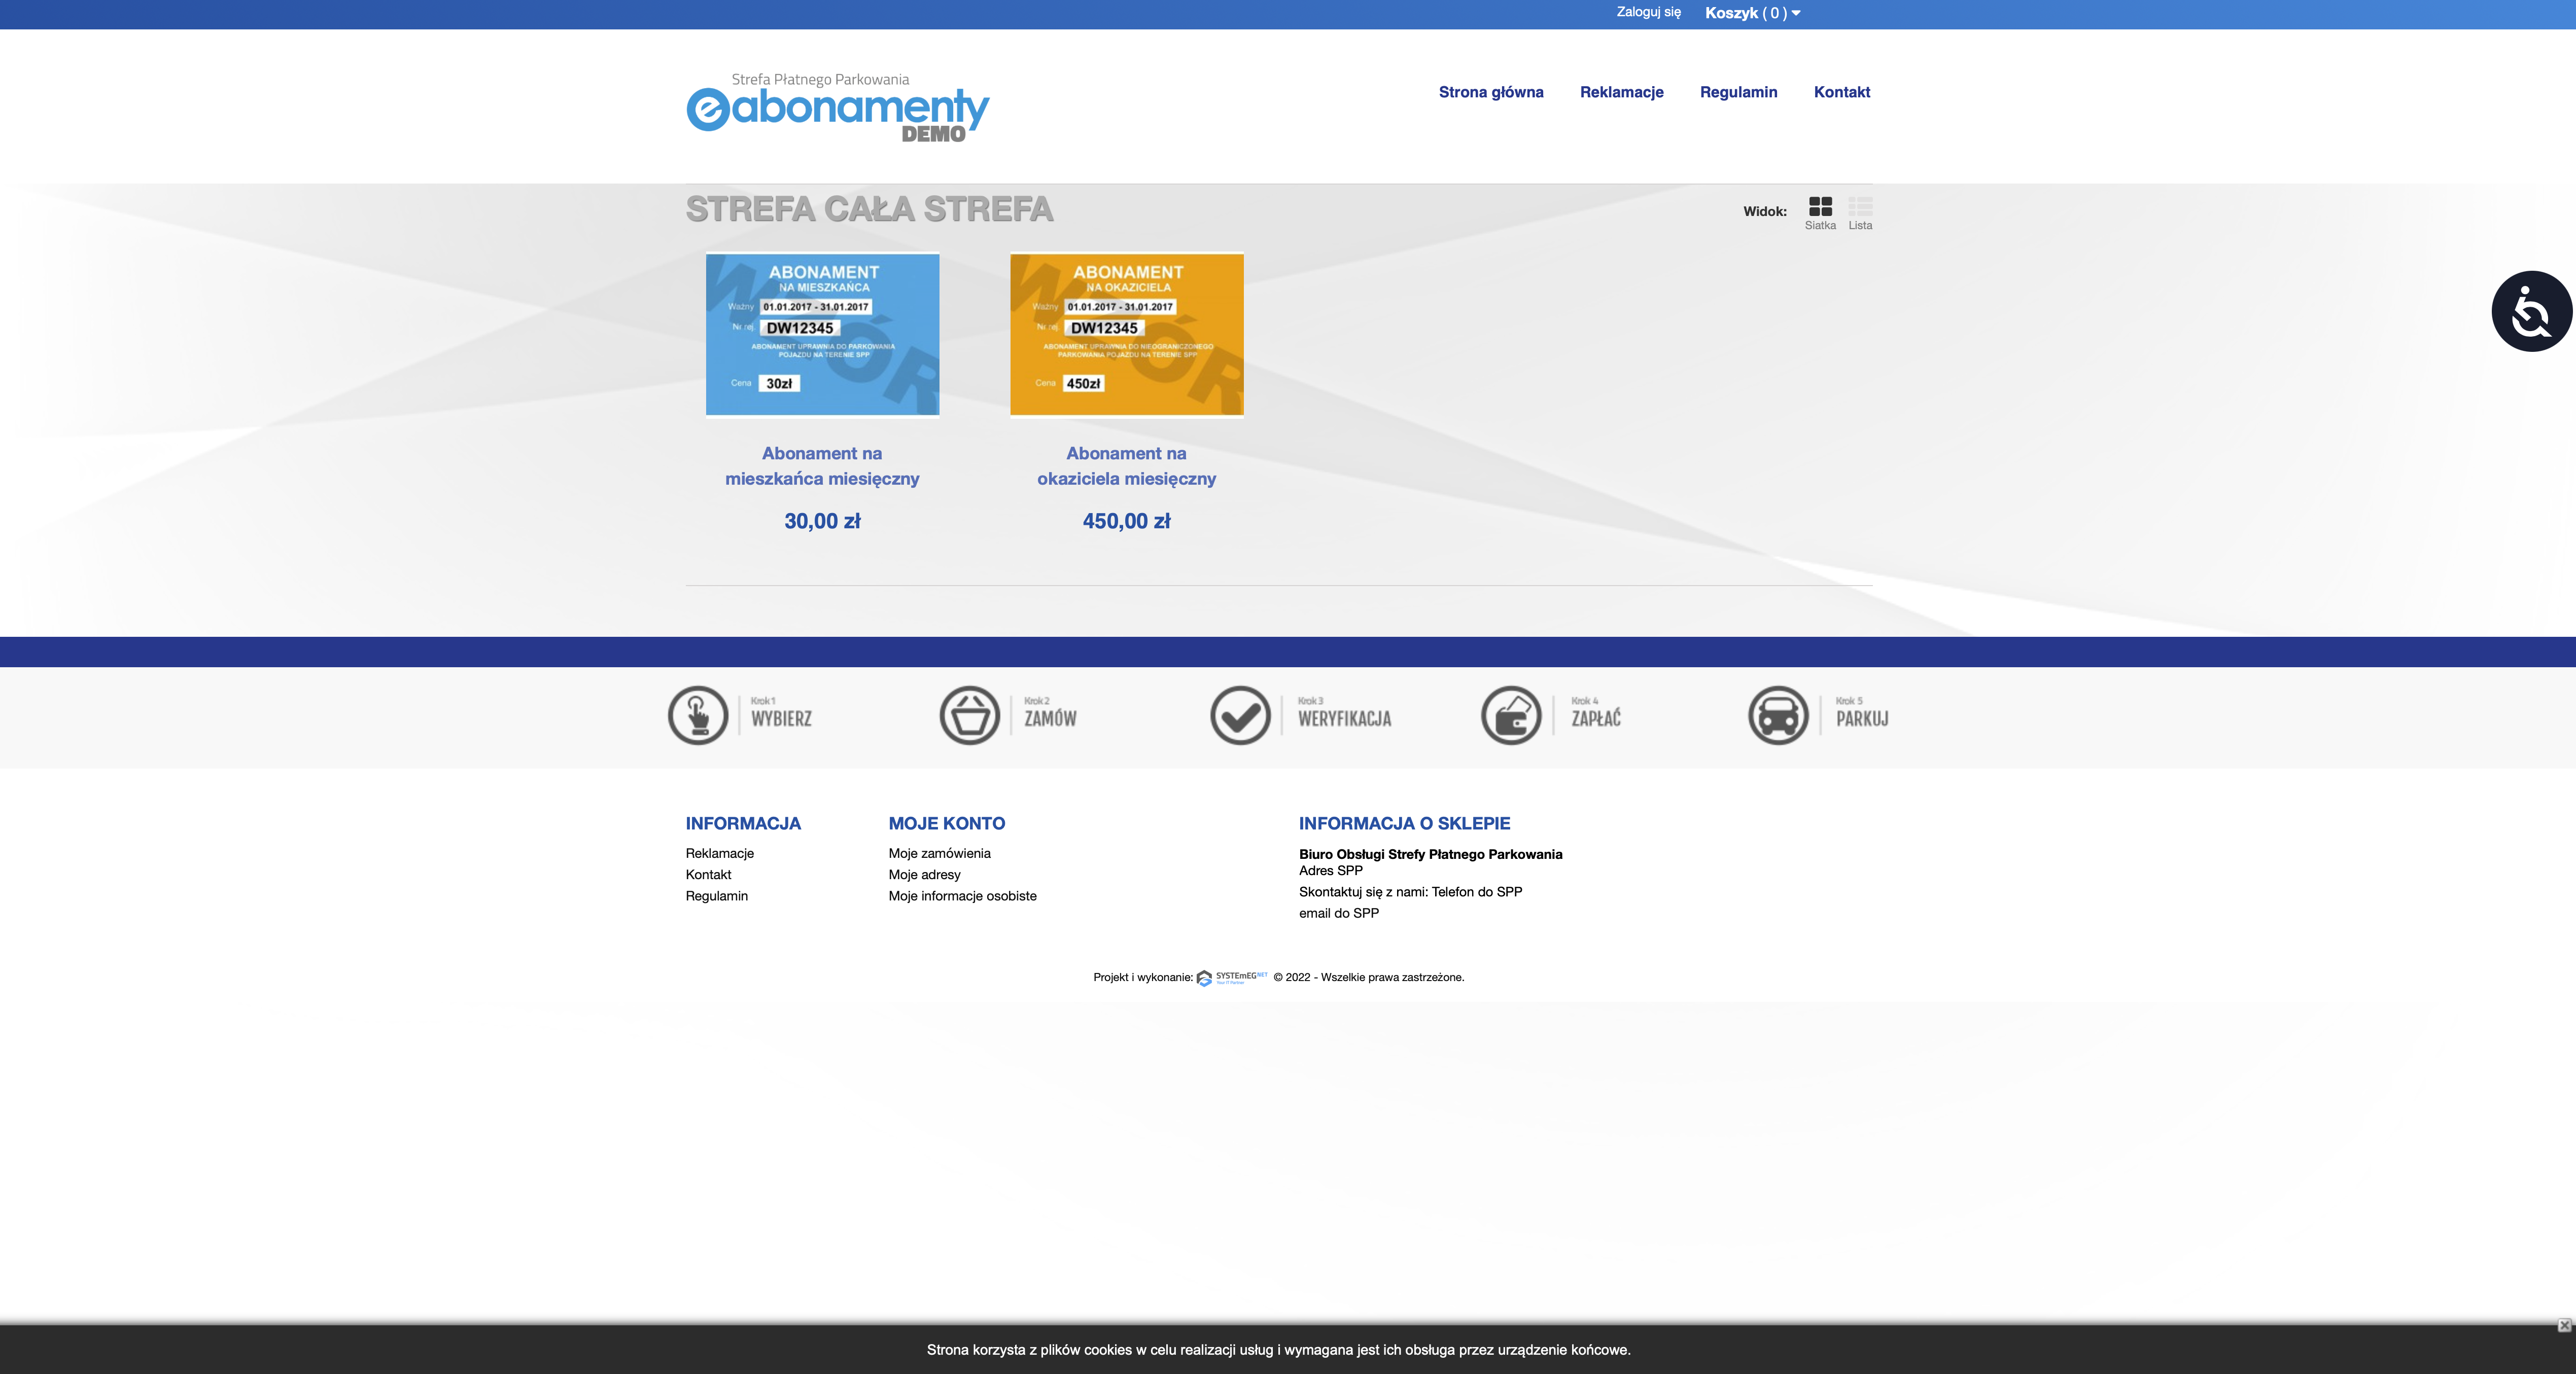
Task: Click the PARKUJ step label
Action: click(x=1861, y=718)
